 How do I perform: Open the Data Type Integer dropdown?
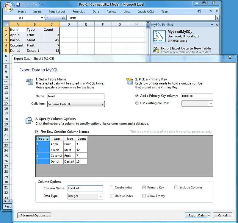coord(85,196)
